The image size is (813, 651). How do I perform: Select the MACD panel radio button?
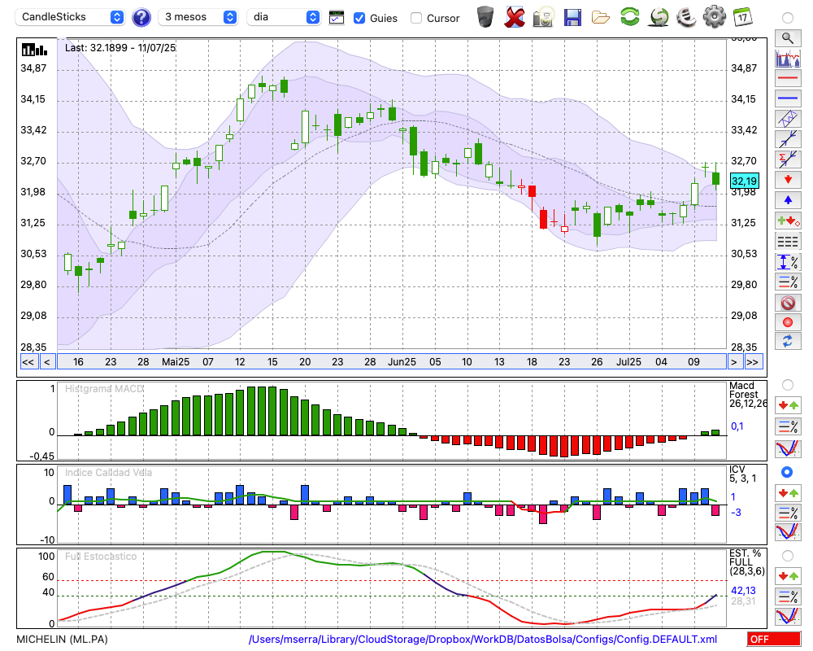(787, 385)
